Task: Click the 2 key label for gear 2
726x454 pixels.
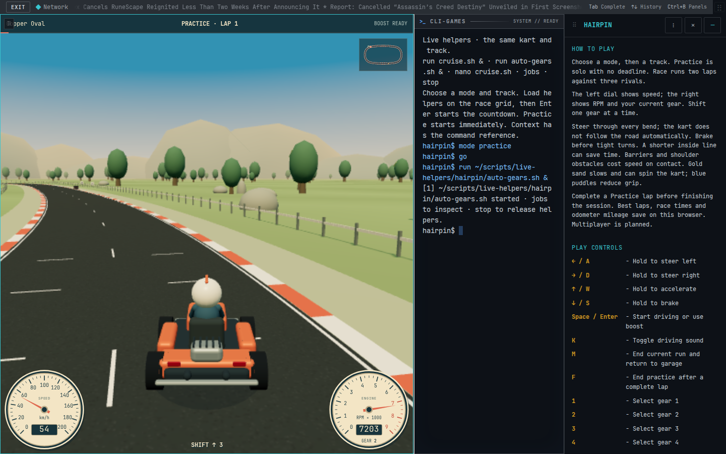Action: click(x=573, y=415)
